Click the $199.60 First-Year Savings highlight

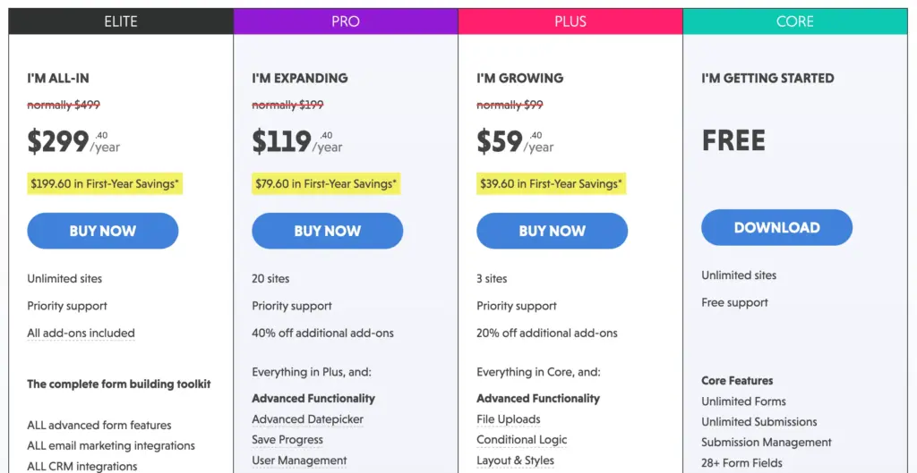[106, 184]
